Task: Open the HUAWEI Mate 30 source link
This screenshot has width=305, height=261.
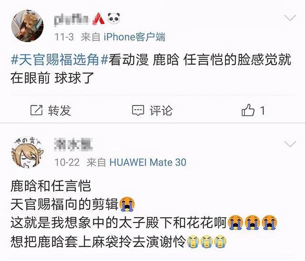Action: 148,162
